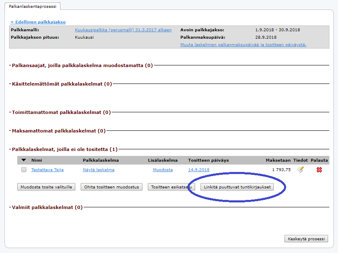Screen dimensions: 338x253
Task: Click the red Palauta cross icon
Action: 319,169
